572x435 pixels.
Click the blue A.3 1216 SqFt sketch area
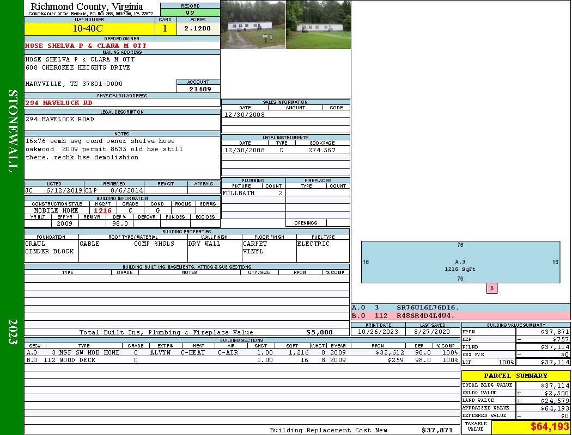tap(460, 262)
